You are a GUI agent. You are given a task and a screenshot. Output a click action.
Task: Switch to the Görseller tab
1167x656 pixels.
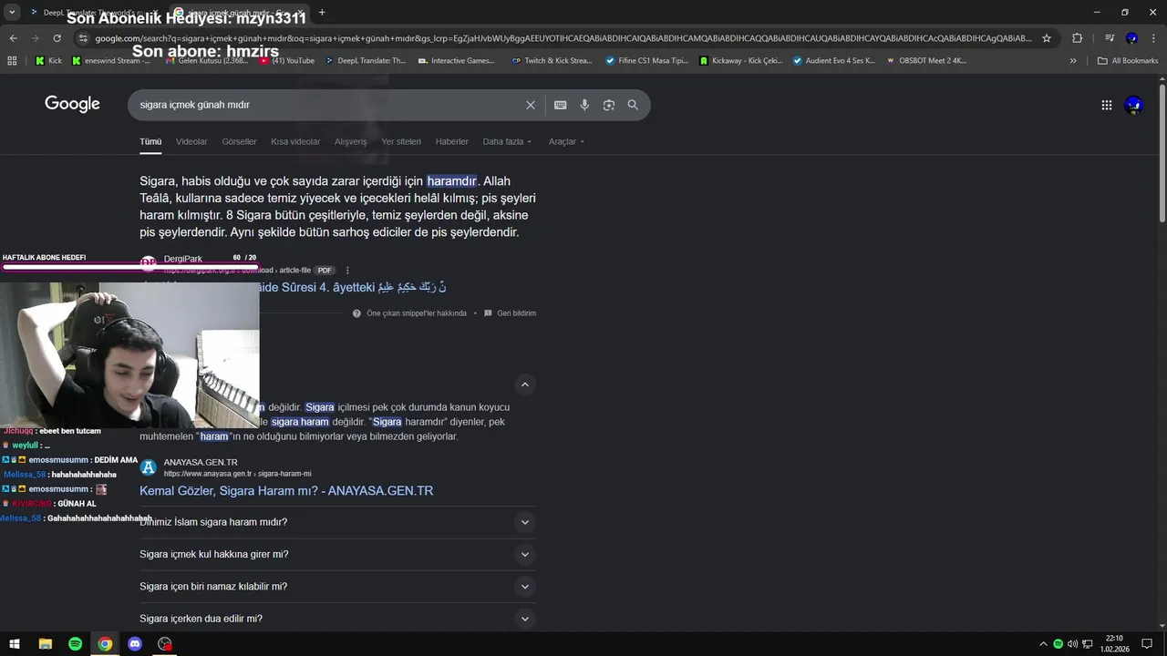tap(239, 142)
